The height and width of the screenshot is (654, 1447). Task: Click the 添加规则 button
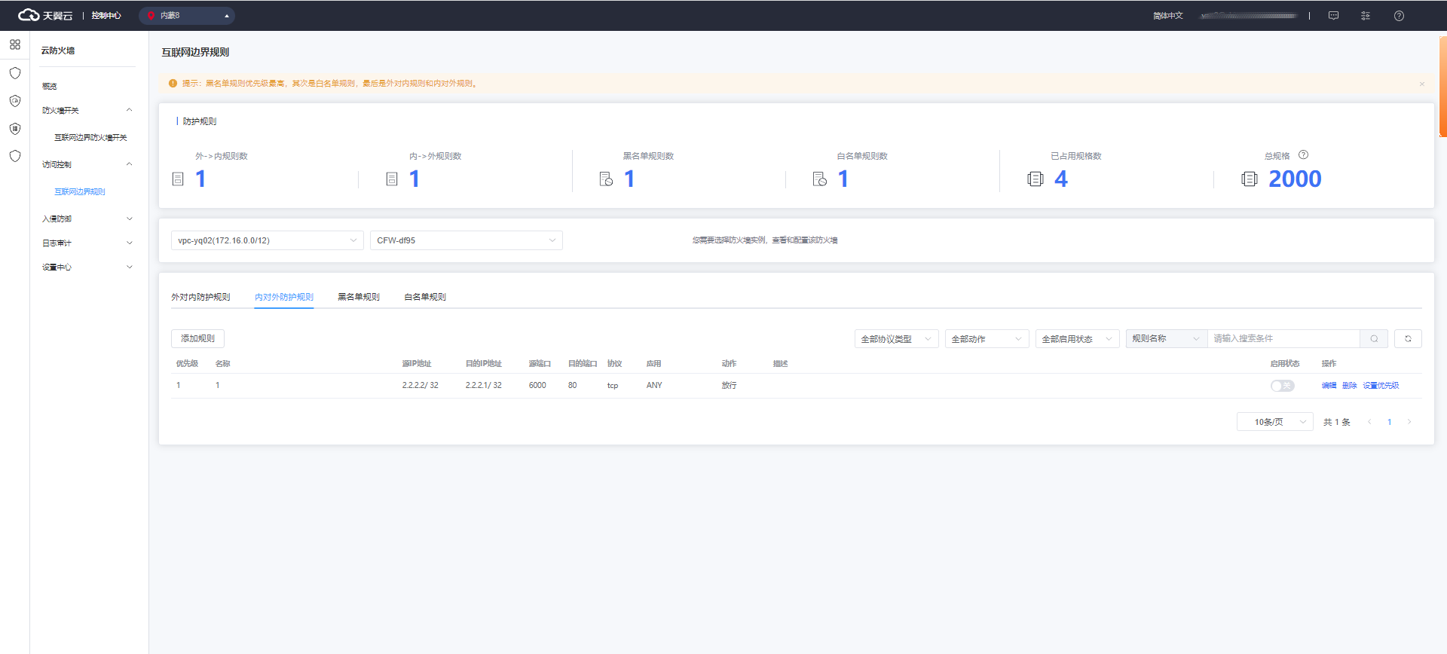click(198, 339)
